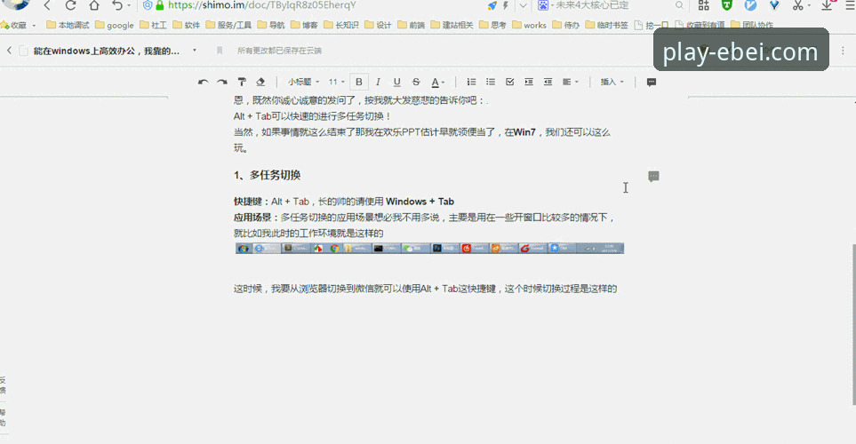856x444 pixels.
Task: Insert a checkbox task list
Action: (509, 82)
